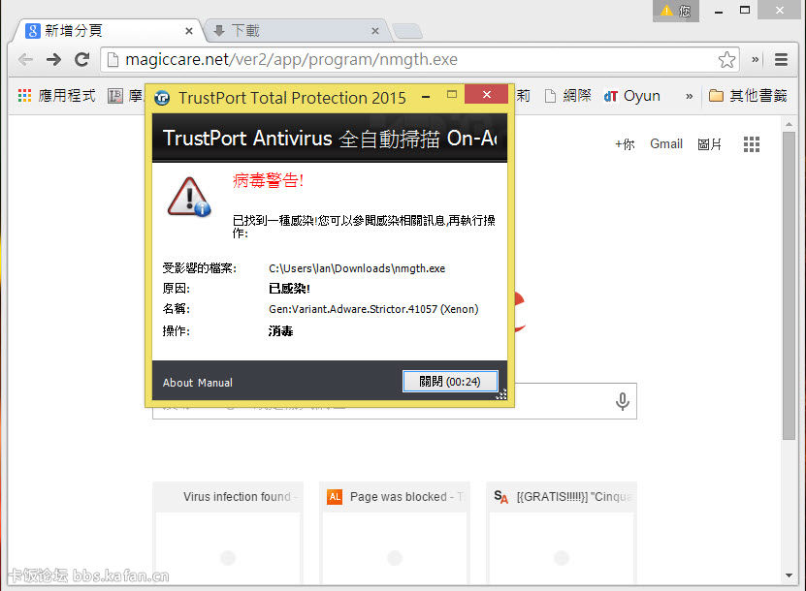Click the scrollbar down arrow in Chrome

790,575
